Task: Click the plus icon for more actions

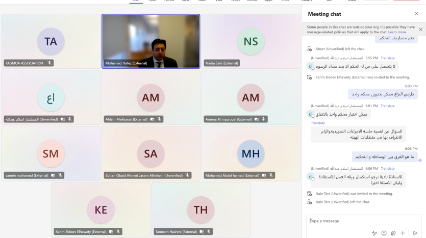Action: pyautogui.click(x=403, y=232)
